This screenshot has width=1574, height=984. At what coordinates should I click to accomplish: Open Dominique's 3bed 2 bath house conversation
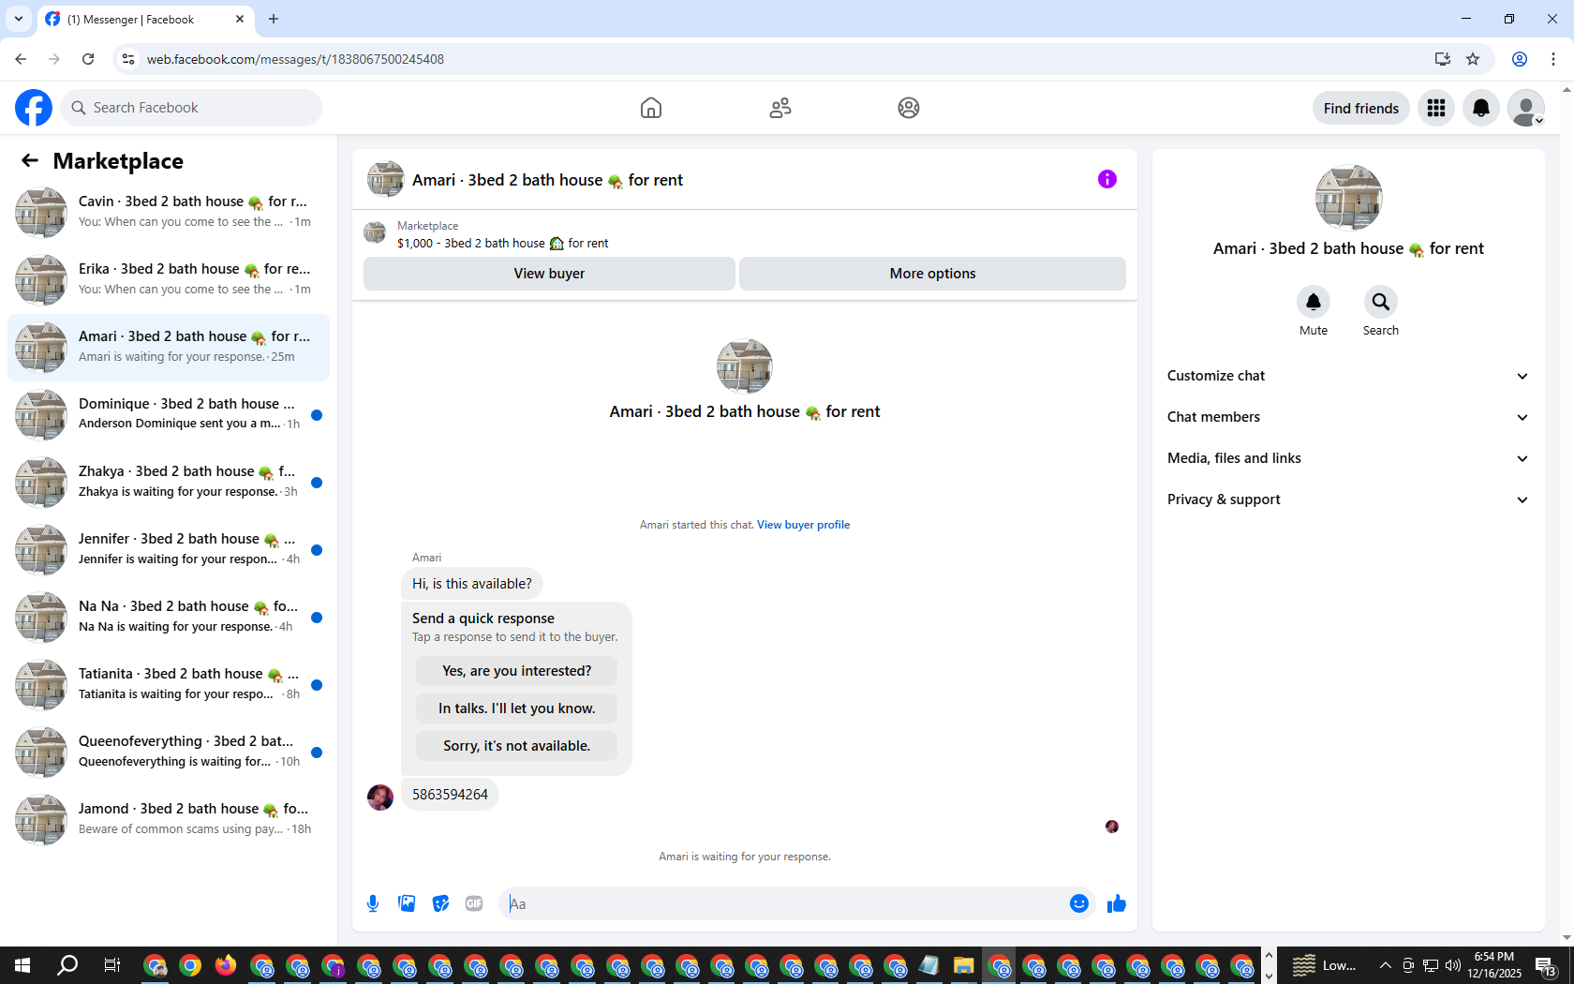[169, 415]
